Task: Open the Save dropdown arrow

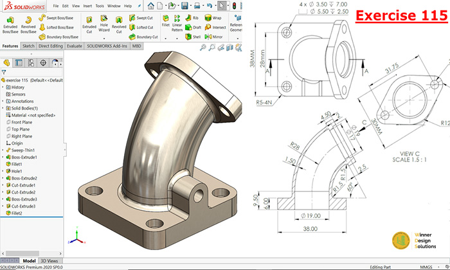Action: click(x=190, y=6)
